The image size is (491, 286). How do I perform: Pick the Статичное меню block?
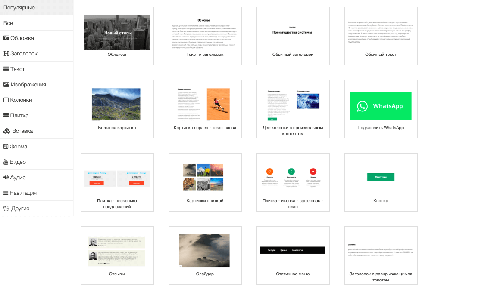pyautogui.click(x=293, y=256)
